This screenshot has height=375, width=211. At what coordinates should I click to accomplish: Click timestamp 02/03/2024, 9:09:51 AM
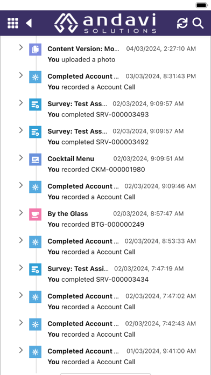(149, 159)
